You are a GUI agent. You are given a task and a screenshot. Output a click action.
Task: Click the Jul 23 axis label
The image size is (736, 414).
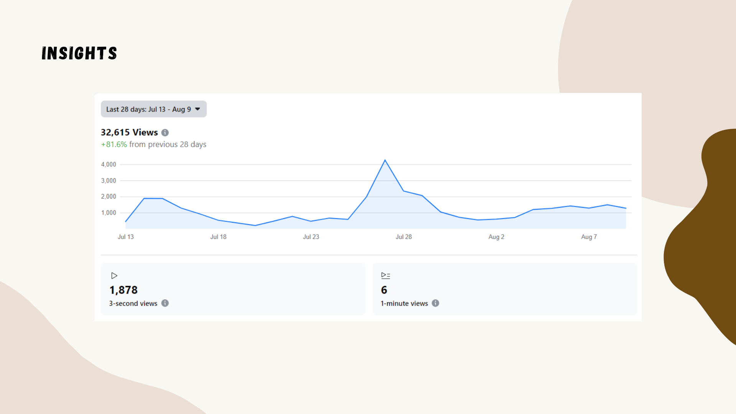coord(311,237)
